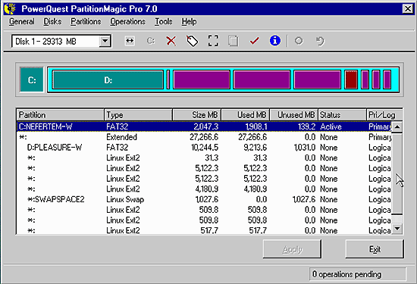Image resolution: width=417 pixels, height=284 pixels.
Task: Click the red checkmark Check partition icon
Action: pyautogui.click(x=254, y=41)
